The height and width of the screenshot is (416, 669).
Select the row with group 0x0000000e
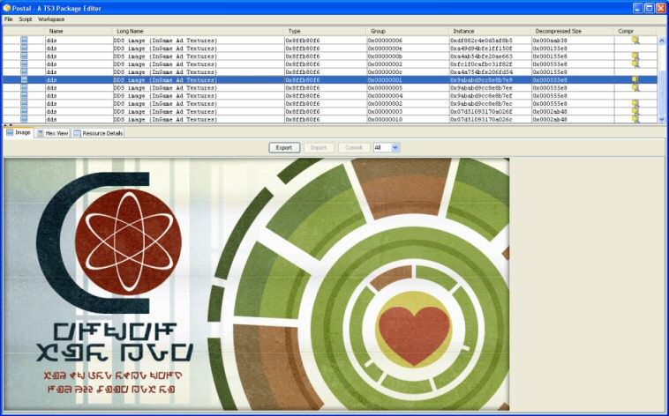coord(330,48)
